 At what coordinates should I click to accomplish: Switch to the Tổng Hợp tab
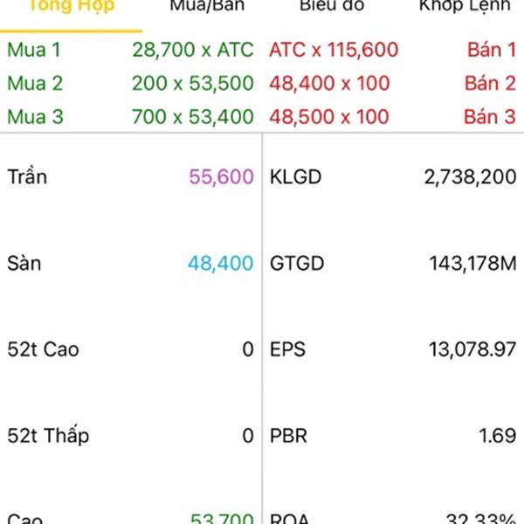[72, 7]
